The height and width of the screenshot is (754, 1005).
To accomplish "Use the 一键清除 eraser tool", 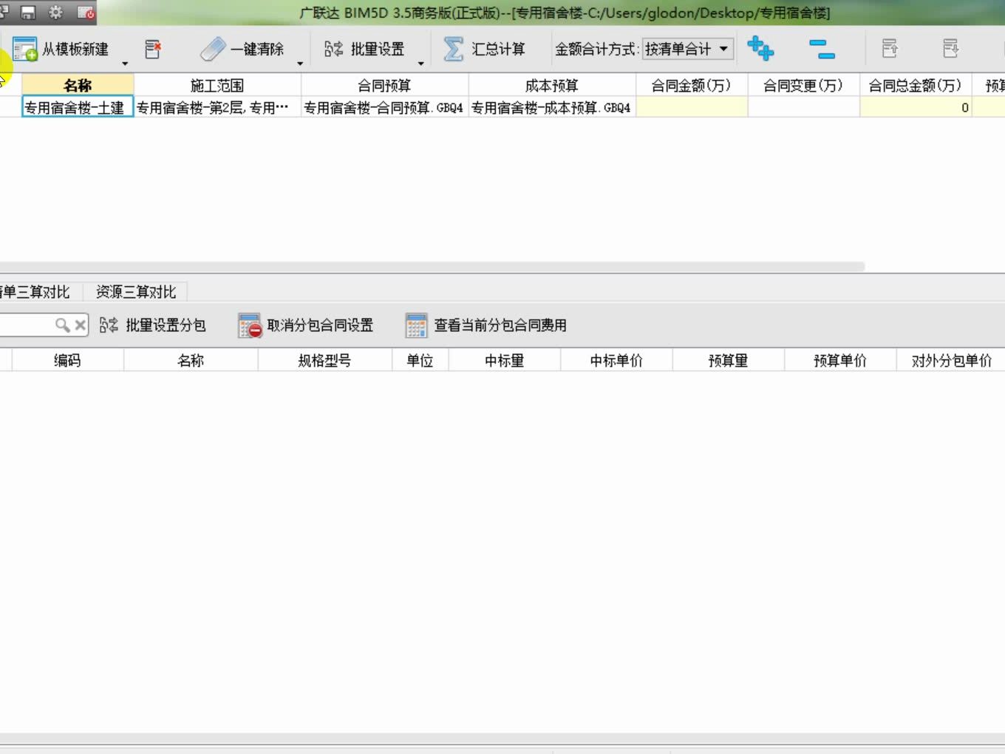I will click(244, 49).
